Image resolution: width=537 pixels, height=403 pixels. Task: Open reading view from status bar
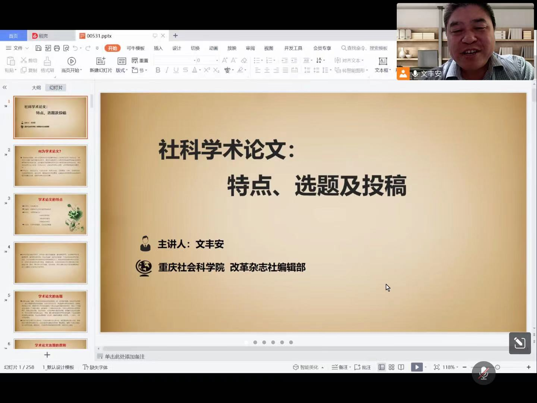(401, 367)
